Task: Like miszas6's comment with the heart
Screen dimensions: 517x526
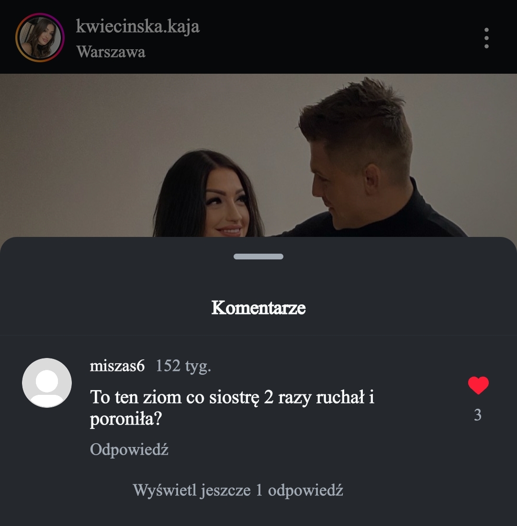Action: 478,385
